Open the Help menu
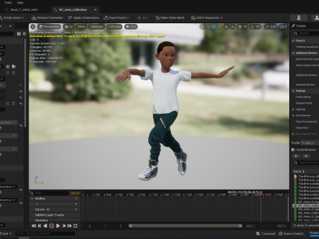 20,3
